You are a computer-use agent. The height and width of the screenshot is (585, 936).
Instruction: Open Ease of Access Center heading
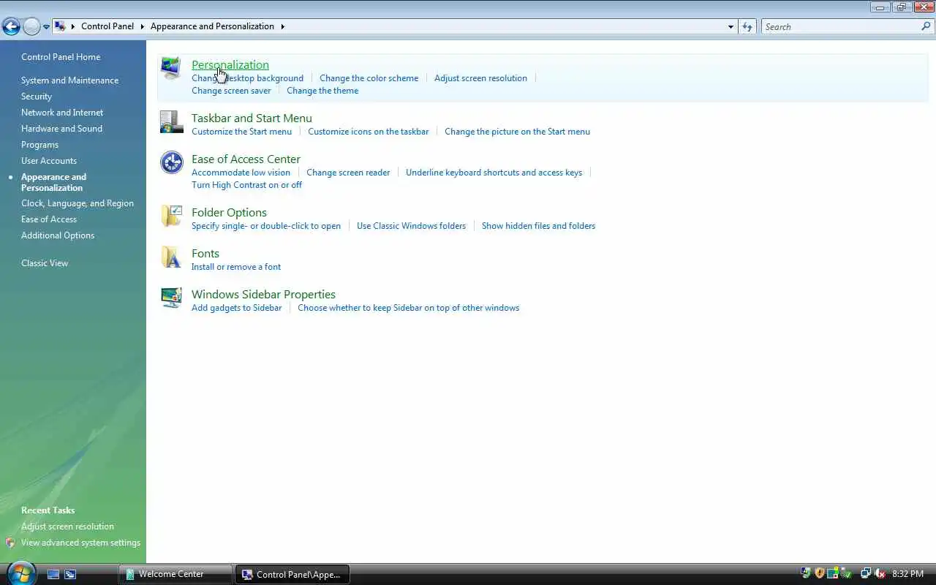[x=246, y=159]
